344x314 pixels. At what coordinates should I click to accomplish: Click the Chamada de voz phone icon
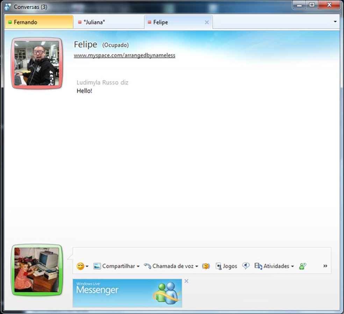[x=147, y=266]
